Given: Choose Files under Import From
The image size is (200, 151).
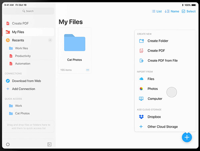Looking at the screenshot, I should click(151, 79).
